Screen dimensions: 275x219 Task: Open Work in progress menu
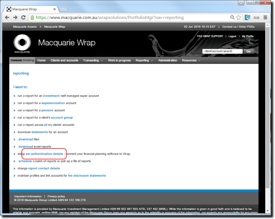click(x=119, y=60)
